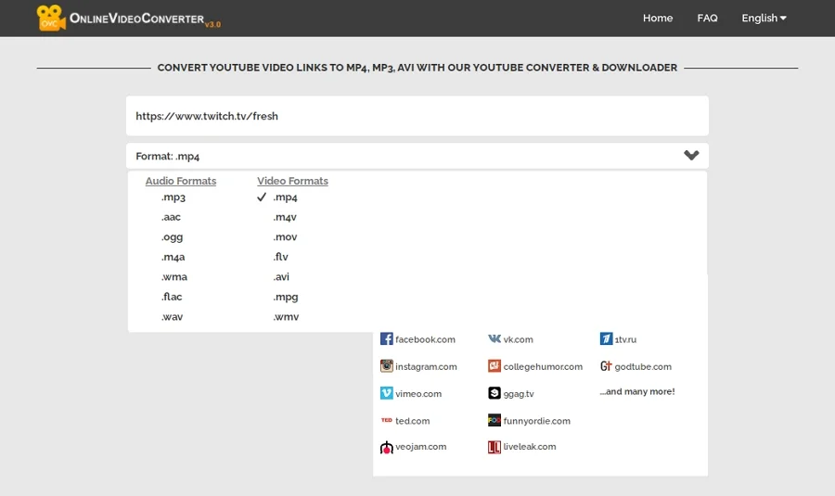Click the GodTube icon
The image size is (835, 496).
tap(606, 366)
